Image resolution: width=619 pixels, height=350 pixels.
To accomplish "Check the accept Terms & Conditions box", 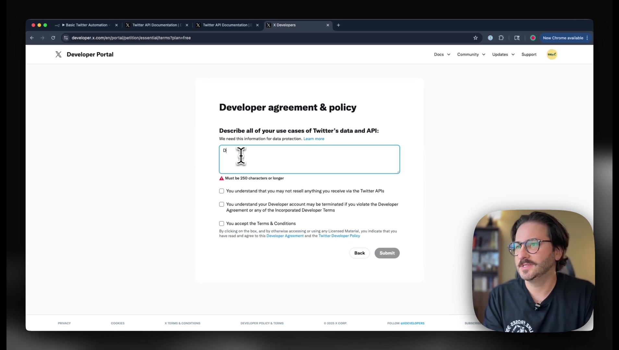I will 222,224.
